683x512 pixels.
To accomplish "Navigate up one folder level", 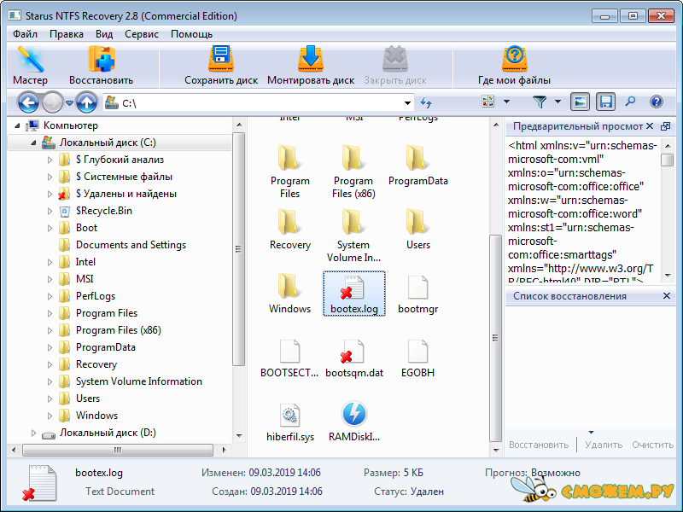I will pos(86,103).
